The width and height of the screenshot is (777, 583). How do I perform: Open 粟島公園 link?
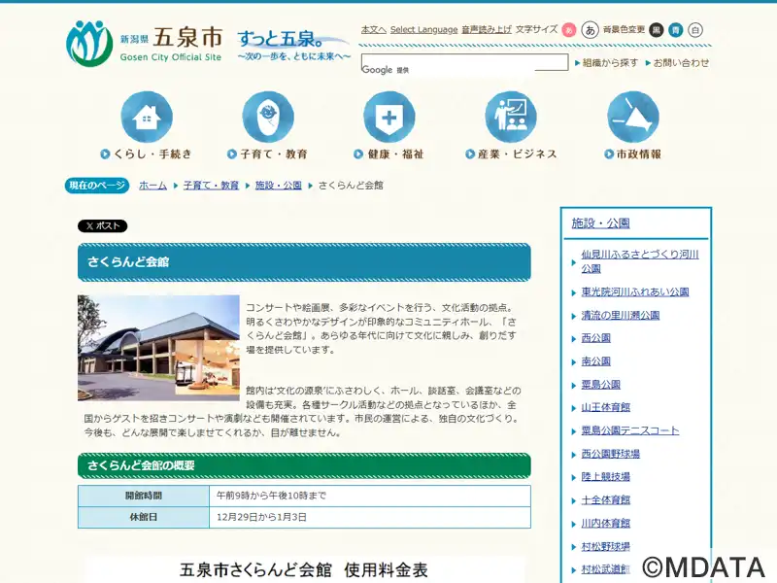click(x=600, y=384)
